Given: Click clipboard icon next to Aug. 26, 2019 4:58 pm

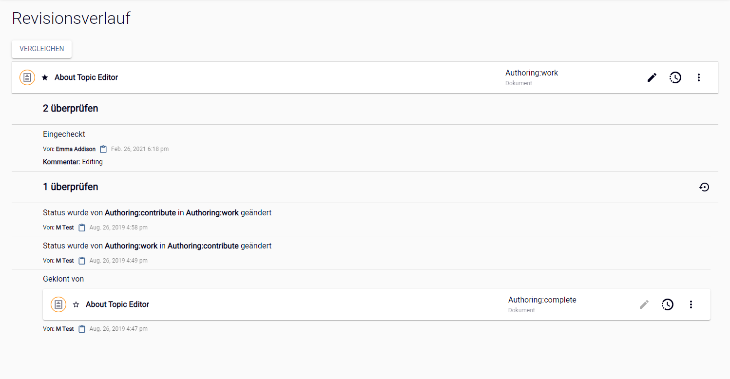Looking at the screenshot, I should 82,227.
